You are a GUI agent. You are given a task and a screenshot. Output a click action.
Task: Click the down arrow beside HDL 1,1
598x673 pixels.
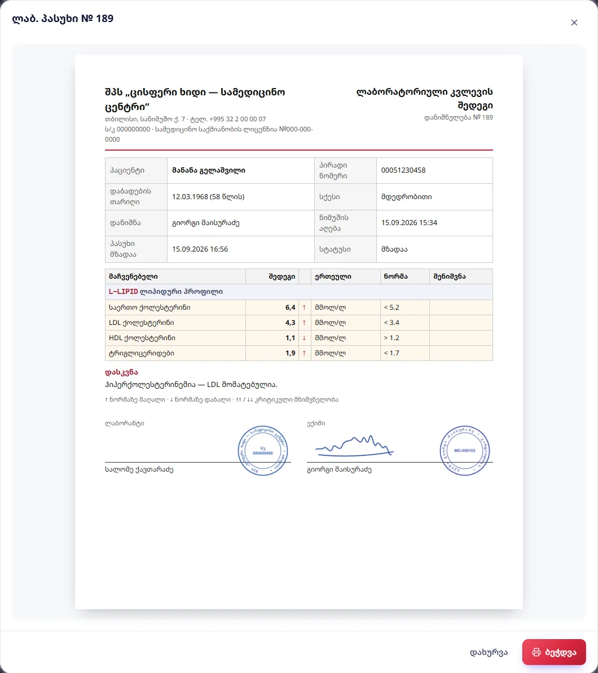point(305,338)
